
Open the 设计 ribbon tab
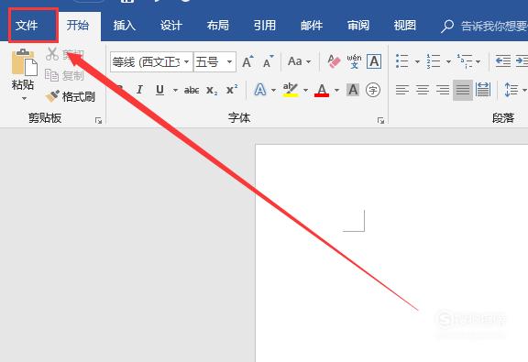tap(171, 26)
